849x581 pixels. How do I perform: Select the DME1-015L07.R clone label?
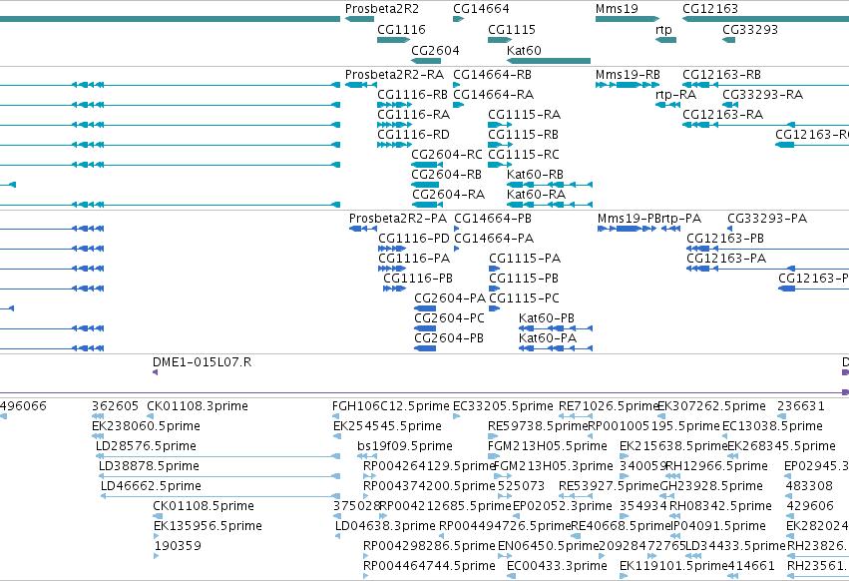tap(202, 362)
